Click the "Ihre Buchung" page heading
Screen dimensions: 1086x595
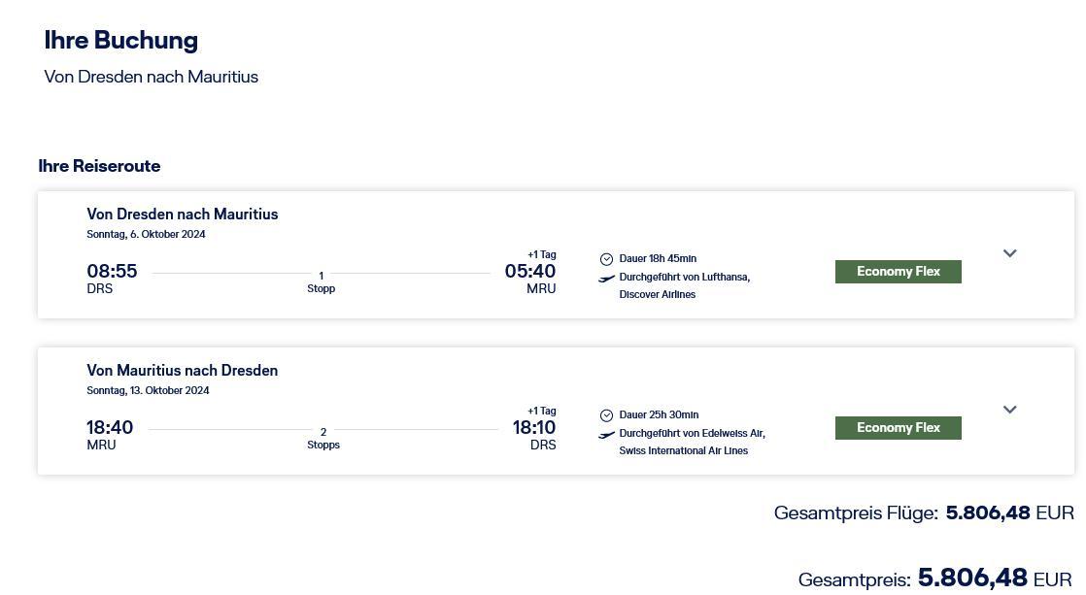(121, 40)
